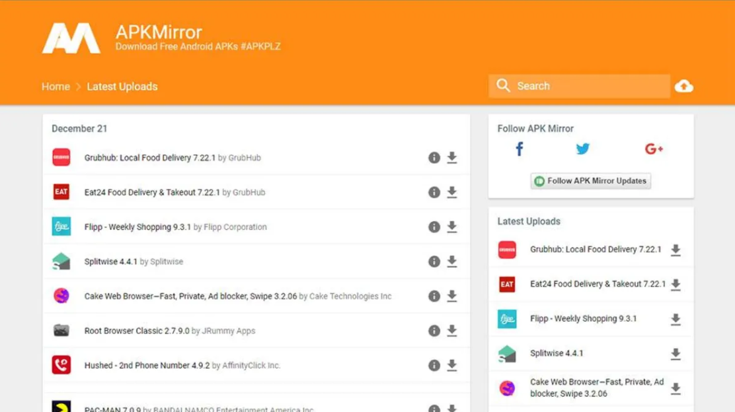Show info for Grubhub Local Food Delivery

coord(434,158)
